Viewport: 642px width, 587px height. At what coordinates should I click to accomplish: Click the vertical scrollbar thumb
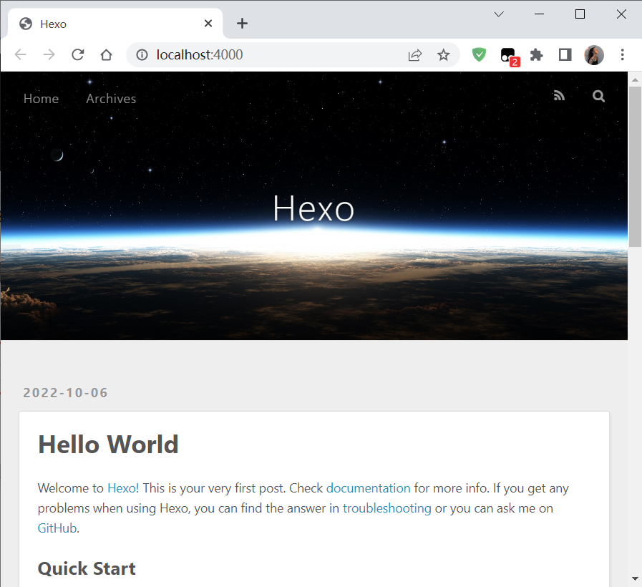(x=635, y=166)
